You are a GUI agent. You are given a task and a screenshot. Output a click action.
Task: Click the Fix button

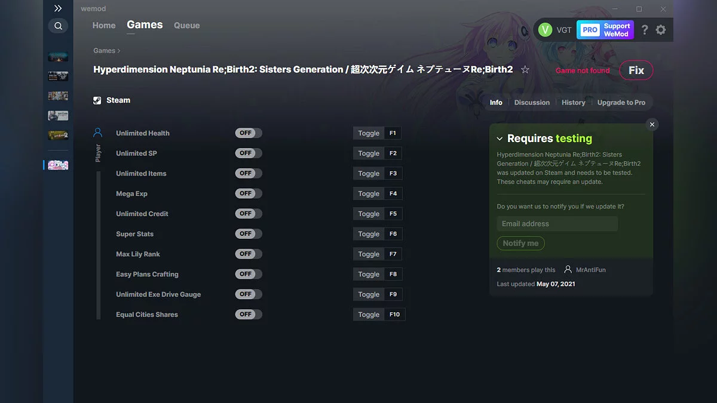click(636, 70)
